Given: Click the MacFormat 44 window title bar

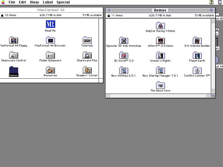Looking at the screenshot, I should point(51,10).
